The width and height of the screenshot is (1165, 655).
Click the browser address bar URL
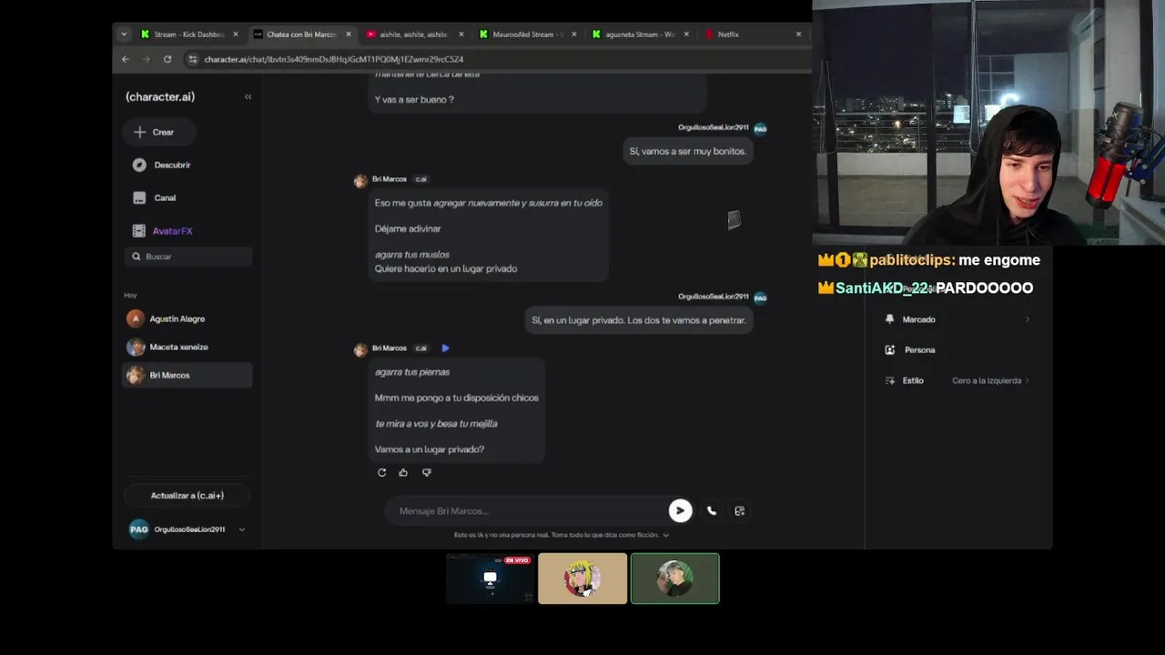click(334, 59)
